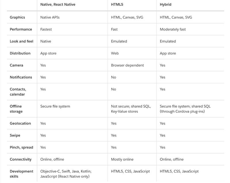Click the "Native APIs" cell

50,17
